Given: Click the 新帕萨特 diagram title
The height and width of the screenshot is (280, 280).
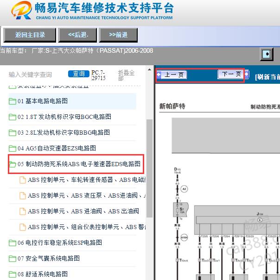Looking at the screenshot, I should pyautogui.click(x=172, y=106).
